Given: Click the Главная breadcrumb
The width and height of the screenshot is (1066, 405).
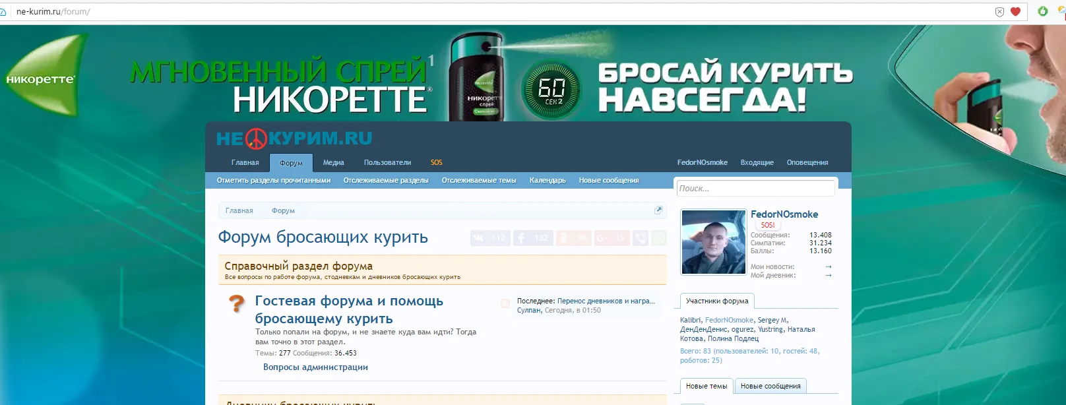Looking at the screenshot, I should [x=239, y=210].
